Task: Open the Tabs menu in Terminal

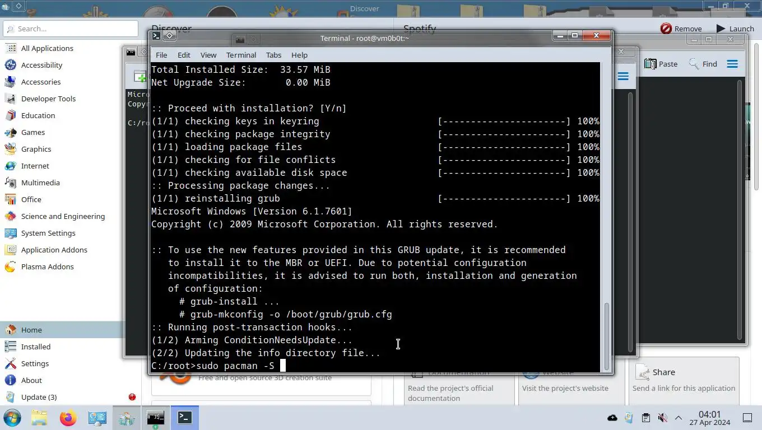Action: coord(273,55)
